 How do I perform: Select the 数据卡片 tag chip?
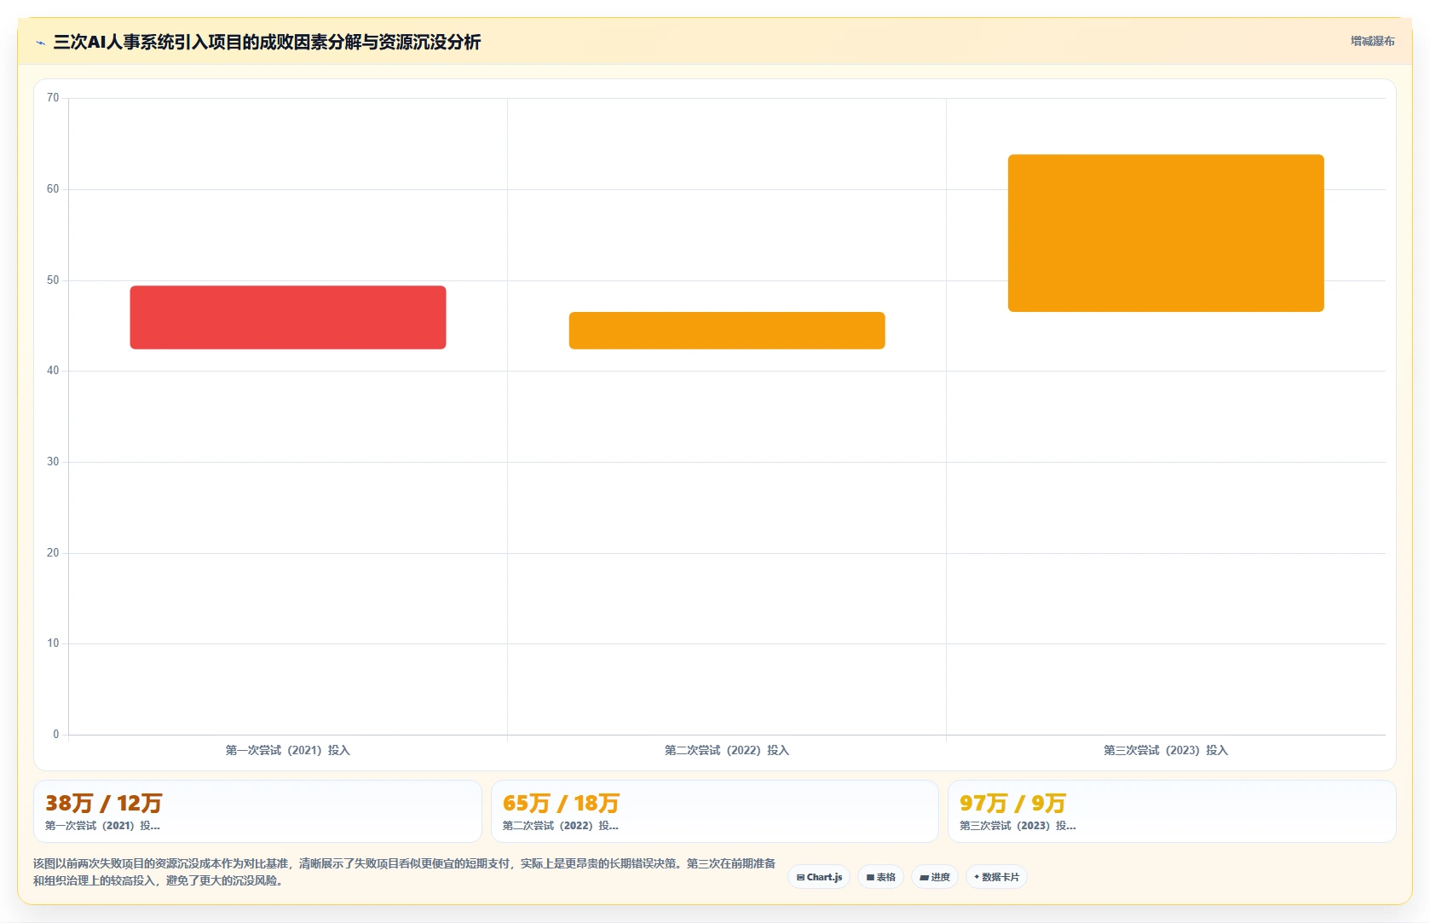(996, 877)
